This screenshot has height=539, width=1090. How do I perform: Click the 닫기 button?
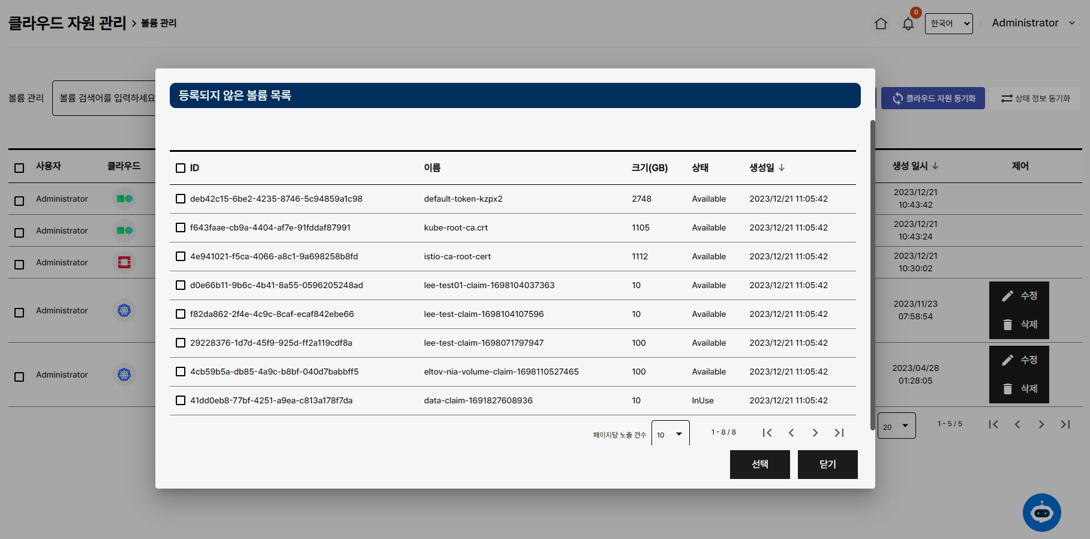pos(827,464)
